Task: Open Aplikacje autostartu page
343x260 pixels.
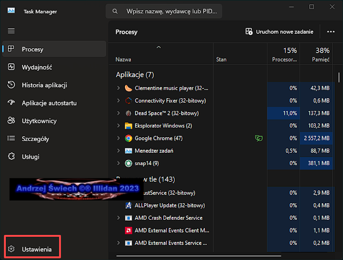Action: 54,103
